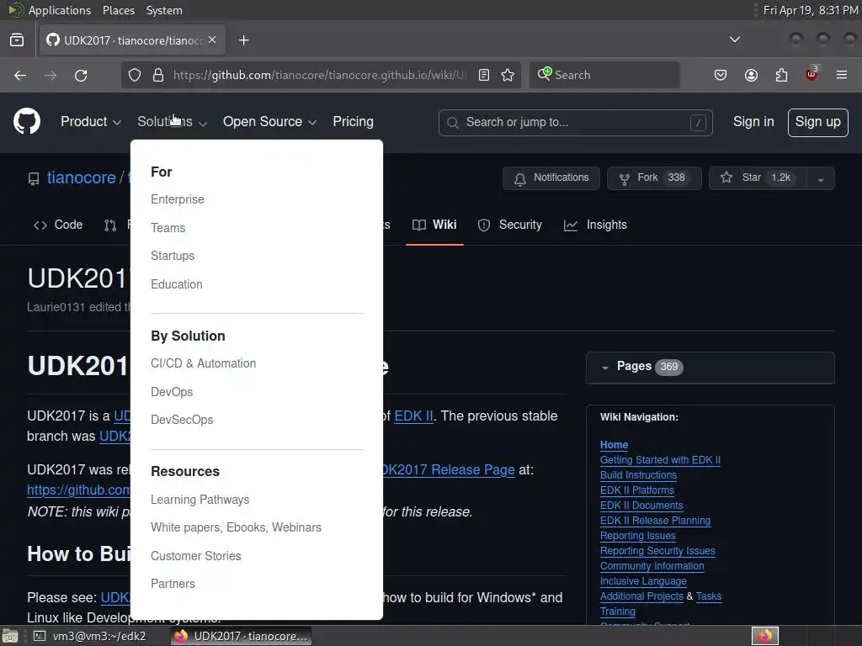Toggle reader view icon in URL bar

pyautogui.click(x=484, y=75)
